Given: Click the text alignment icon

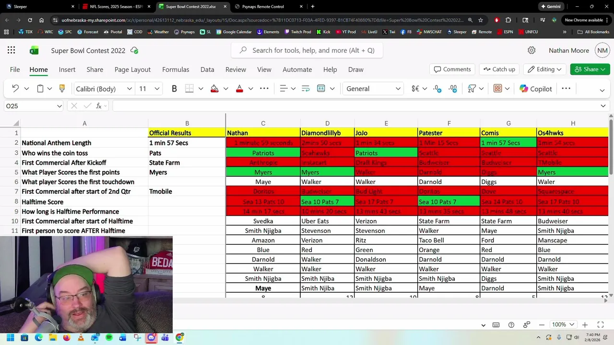Looking at the screenshot, I should [x=283, y=89].
